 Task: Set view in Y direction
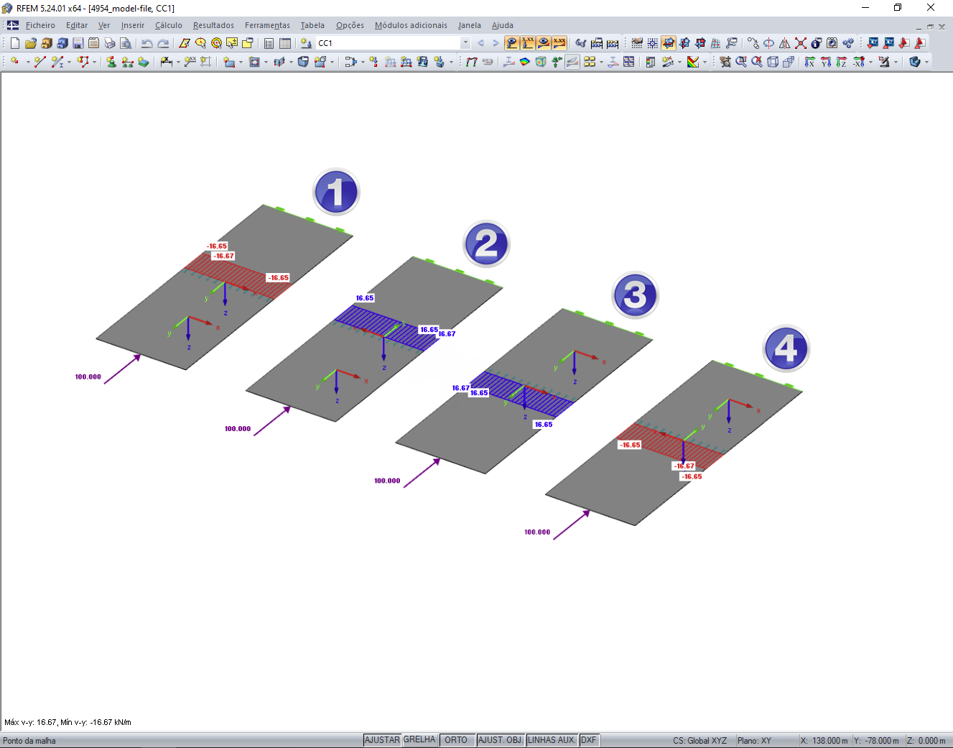pos(825,62)
